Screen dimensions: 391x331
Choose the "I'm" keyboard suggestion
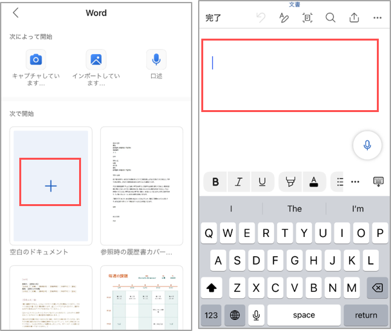coord(358,209)
